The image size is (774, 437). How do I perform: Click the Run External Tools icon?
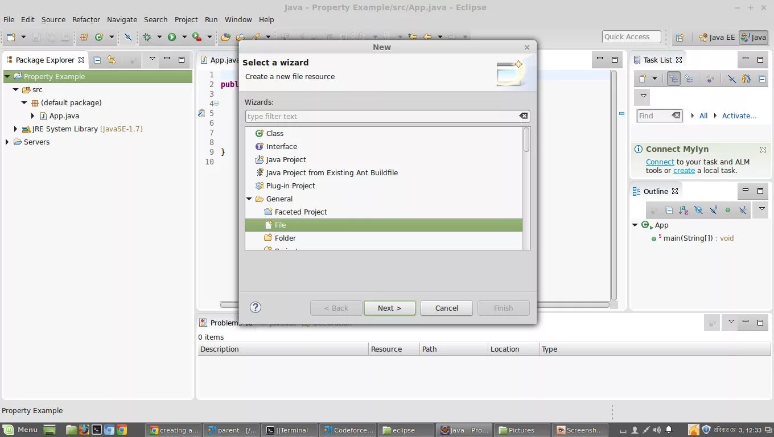click(x=197, y=37)
